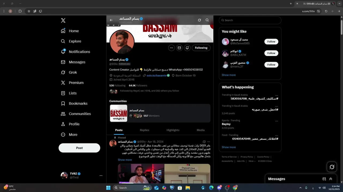Click the install app icon in the address bar
Screen dimensions: 343x192
(x=40, y=11)
